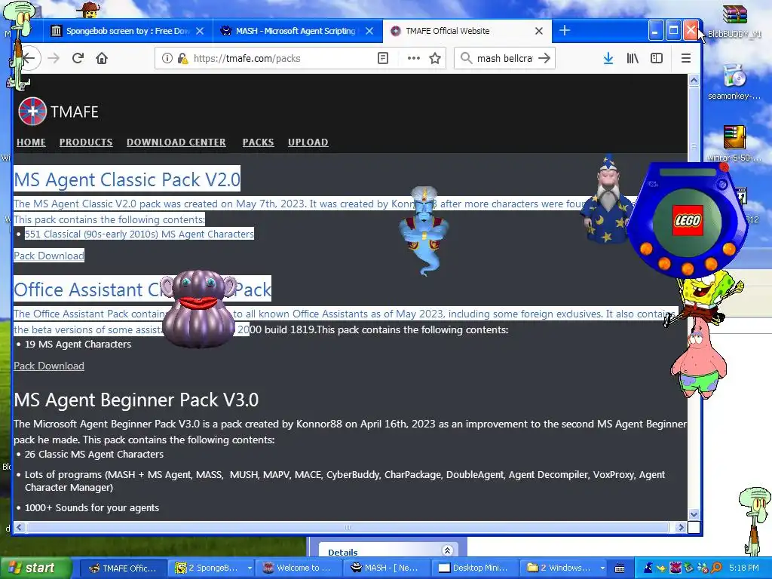Viewport: 772px width, 579px height.
Task: Click the TMAFE logo icon
Action: 32,112
